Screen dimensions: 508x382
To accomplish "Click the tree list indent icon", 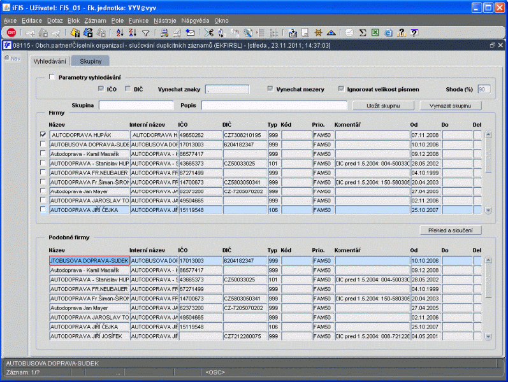I will pyautogui.click(x=261, y=32).
